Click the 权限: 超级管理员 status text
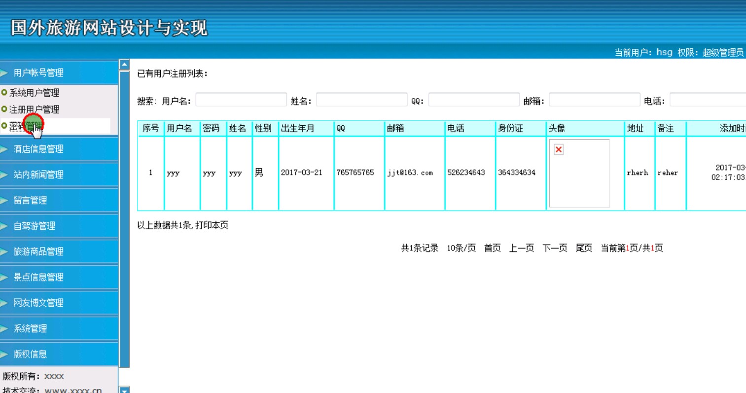This screenshot has width=746, height=393. [x=710, y=52]
